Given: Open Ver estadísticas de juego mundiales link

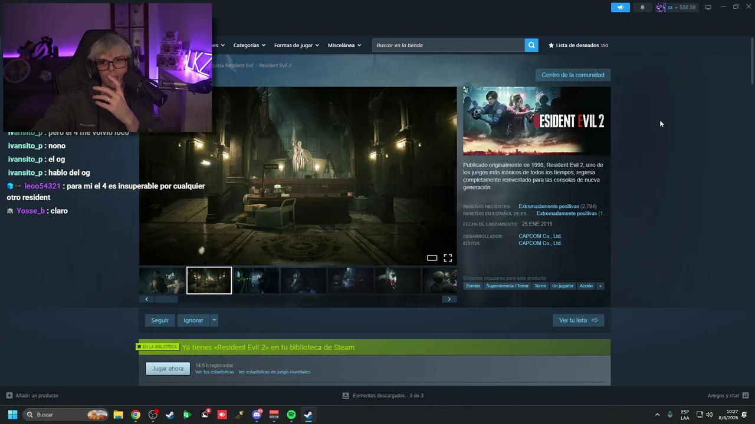Looking at the screenshot, I should point(274,372).
